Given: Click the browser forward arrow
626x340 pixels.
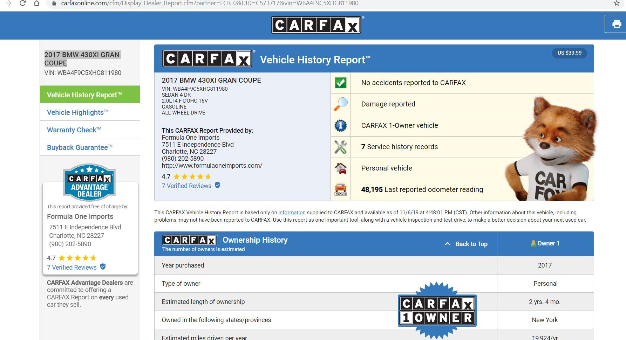Looking at the screenshot, I should point(9,3).
